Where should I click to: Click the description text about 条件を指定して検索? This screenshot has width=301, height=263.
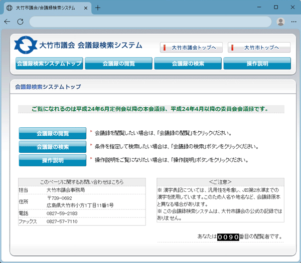coord(177,147)
